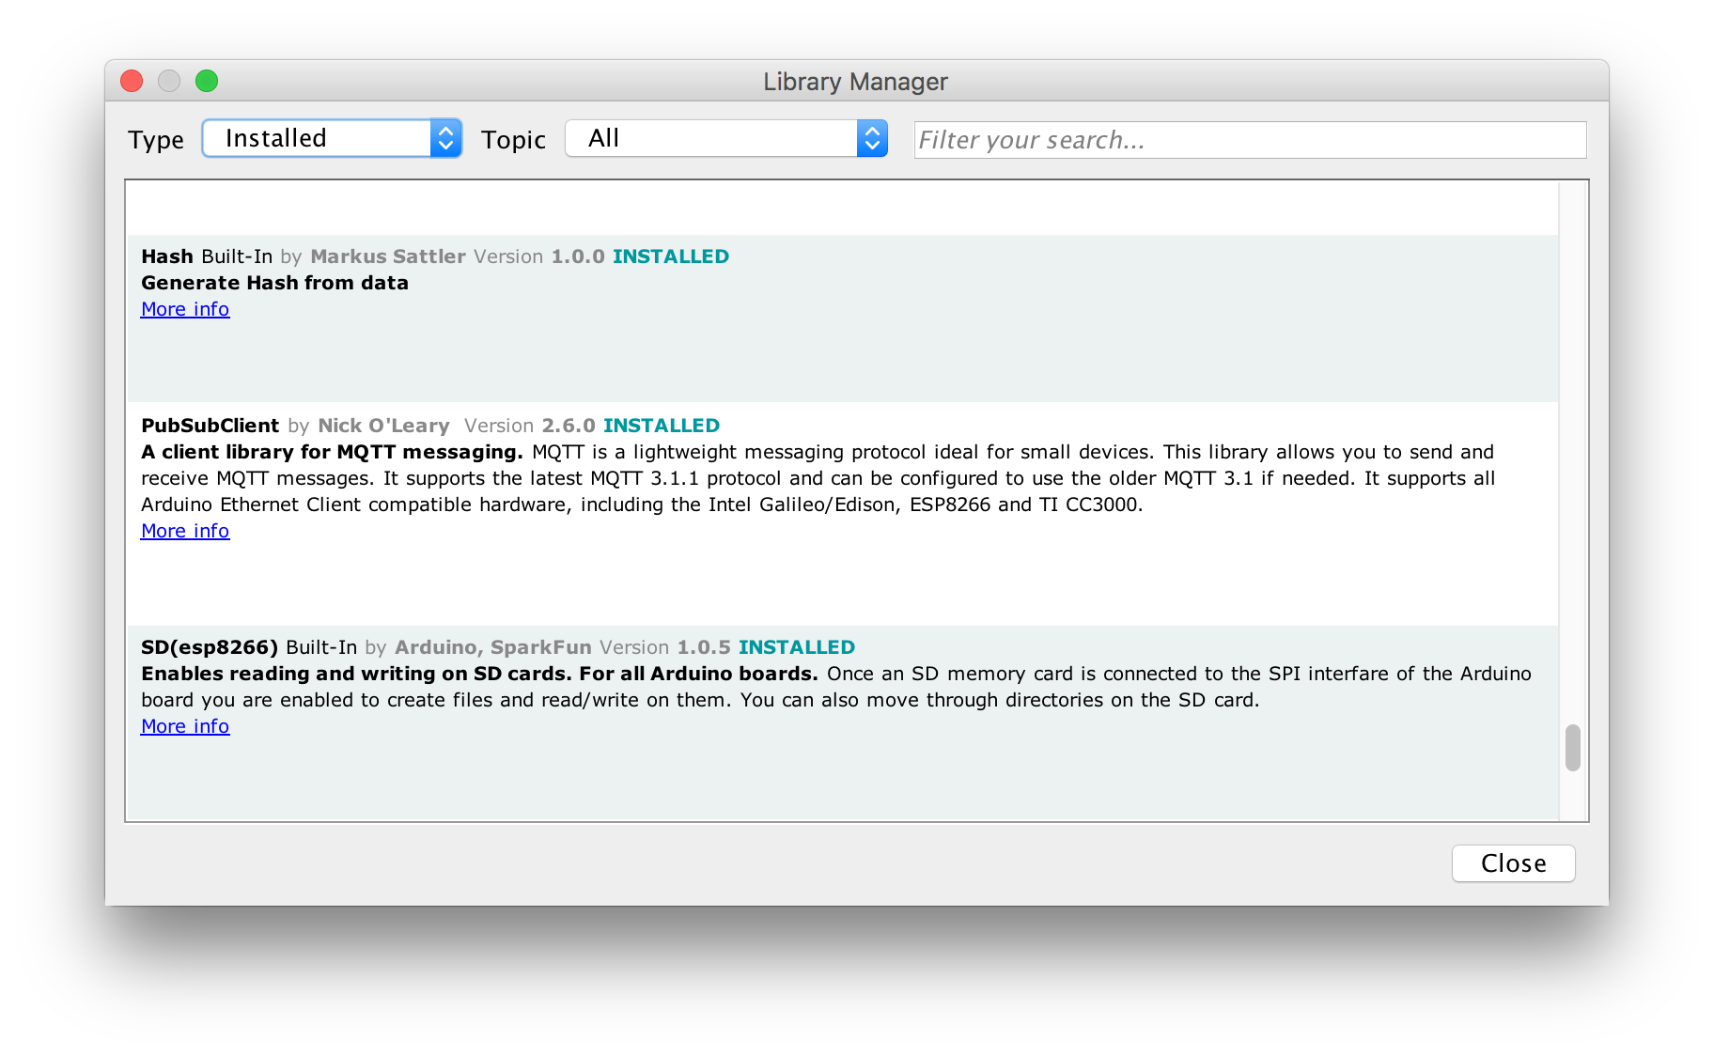Viewport: 1714px width, 1056px height.
Task: Click the gray disabled minimize button
Action: (x=169, y=81)
